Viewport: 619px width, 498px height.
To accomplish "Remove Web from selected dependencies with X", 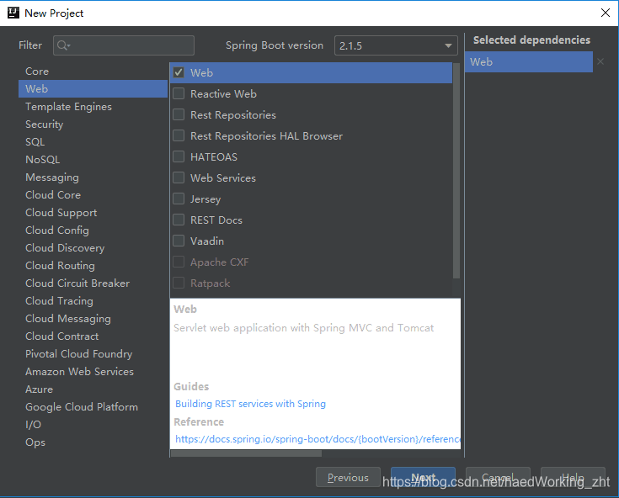I will [x=600, y=61].
